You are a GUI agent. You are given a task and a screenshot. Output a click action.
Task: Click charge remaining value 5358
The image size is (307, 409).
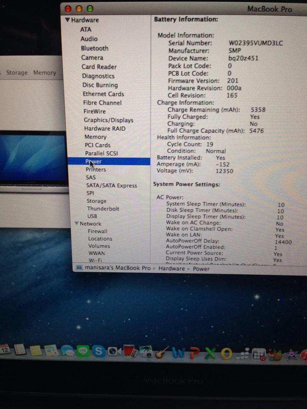coord(258,110)
